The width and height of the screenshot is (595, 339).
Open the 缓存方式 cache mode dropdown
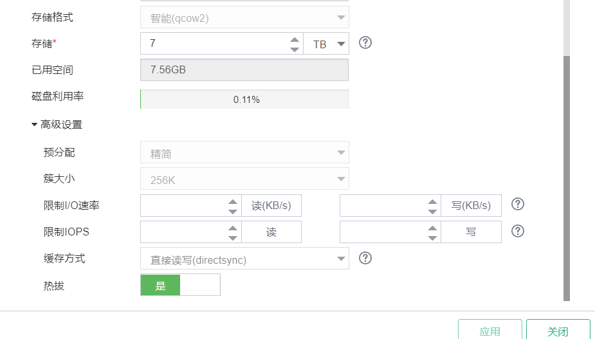(244, 259)
